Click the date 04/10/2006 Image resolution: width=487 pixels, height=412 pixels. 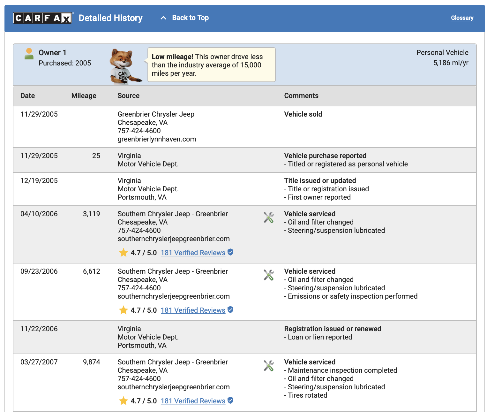pos(39,214)
